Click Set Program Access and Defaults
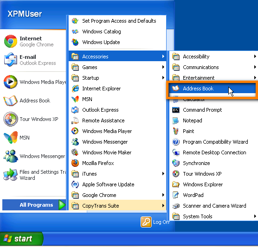Viewport: 258px width, 247px height. point(117,21)
